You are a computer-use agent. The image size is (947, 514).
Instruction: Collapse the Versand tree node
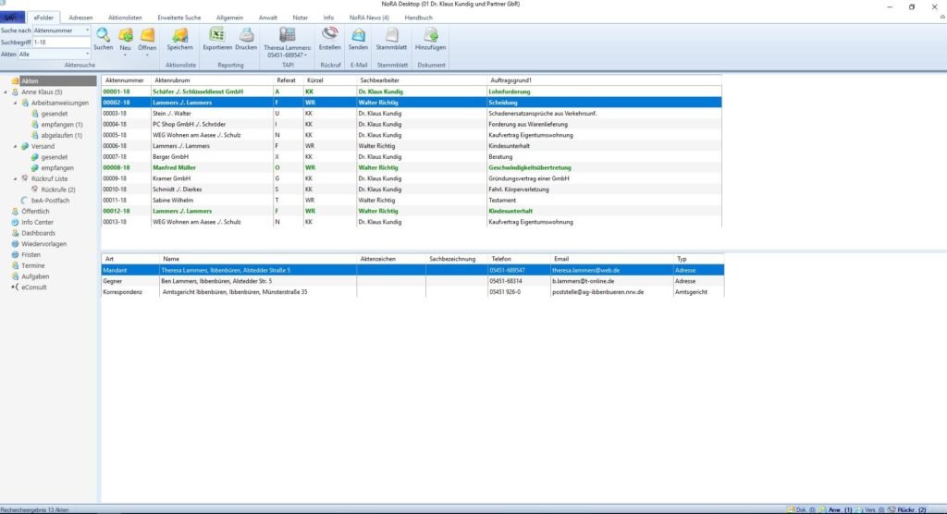[15, 146]
